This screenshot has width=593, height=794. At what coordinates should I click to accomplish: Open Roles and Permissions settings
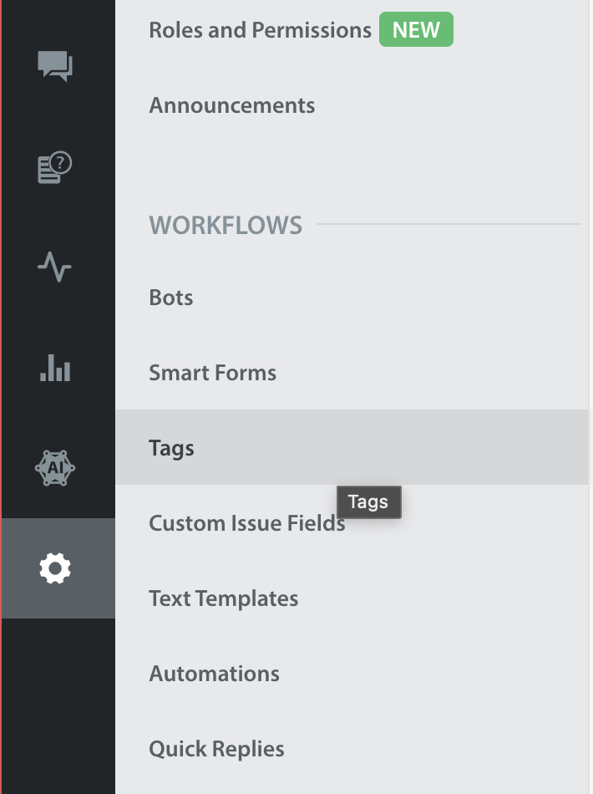click(260, 30)
